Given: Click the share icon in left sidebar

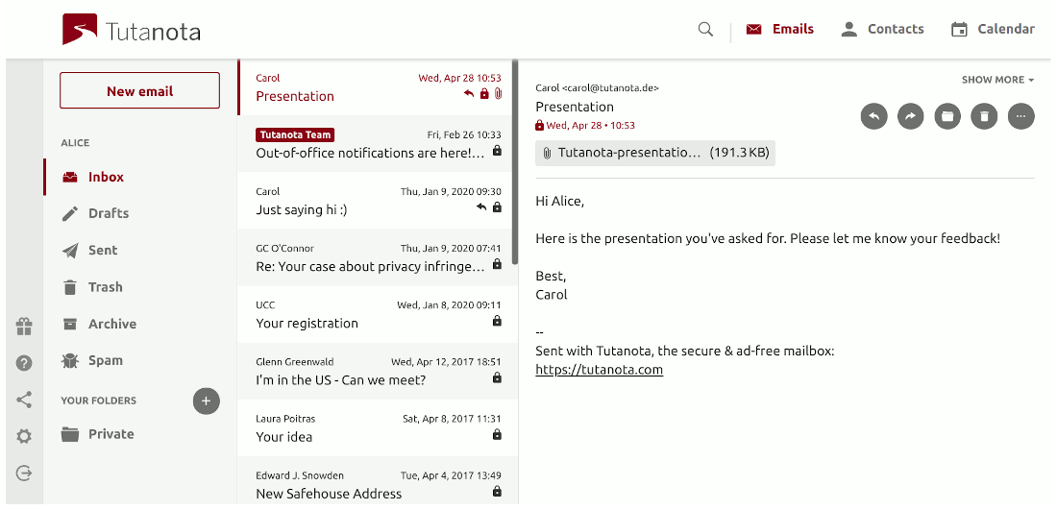Looking at the screenshot, I should click(x=24, y=400).
